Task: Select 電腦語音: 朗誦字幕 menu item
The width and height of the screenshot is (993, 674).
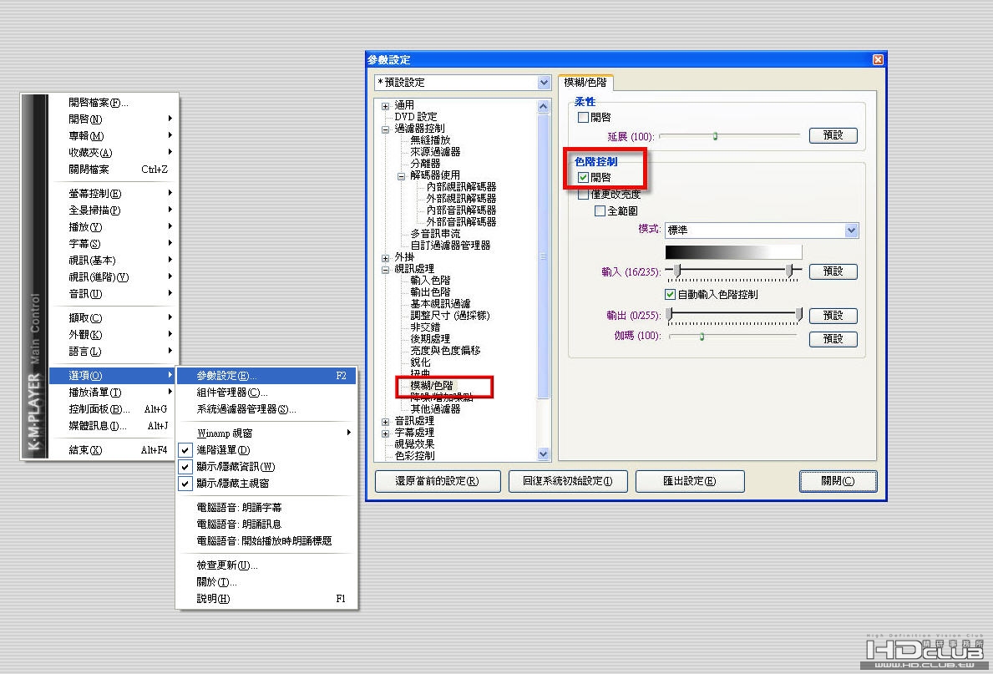Action: (266, 508)
